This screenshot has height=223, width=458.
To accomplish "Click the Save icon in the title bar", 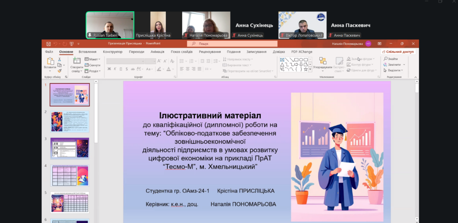I will (x=47, y=44).
